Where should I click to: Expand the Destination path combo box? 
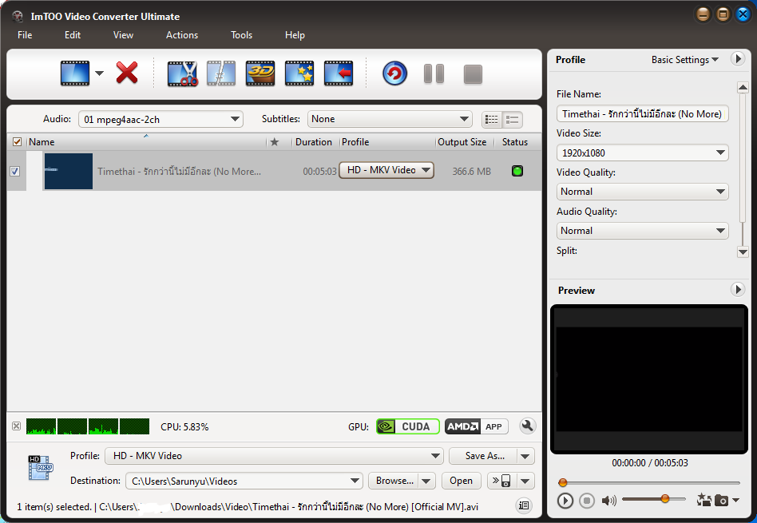[244, 481]
